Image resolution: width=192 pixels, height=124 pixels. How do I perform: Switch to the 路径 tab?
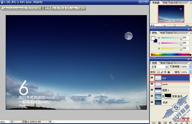(x=170, y=63)
